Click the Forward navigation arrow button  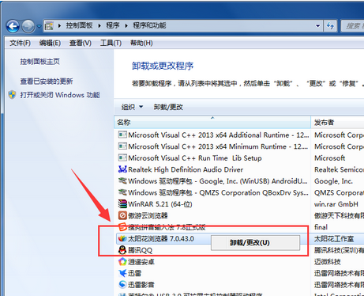(28, 26)
